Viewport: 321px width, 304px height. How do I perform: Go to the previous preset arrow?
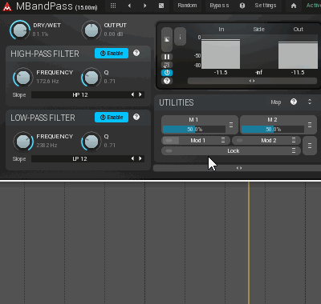pyautogui.click(x=129, y=6)
